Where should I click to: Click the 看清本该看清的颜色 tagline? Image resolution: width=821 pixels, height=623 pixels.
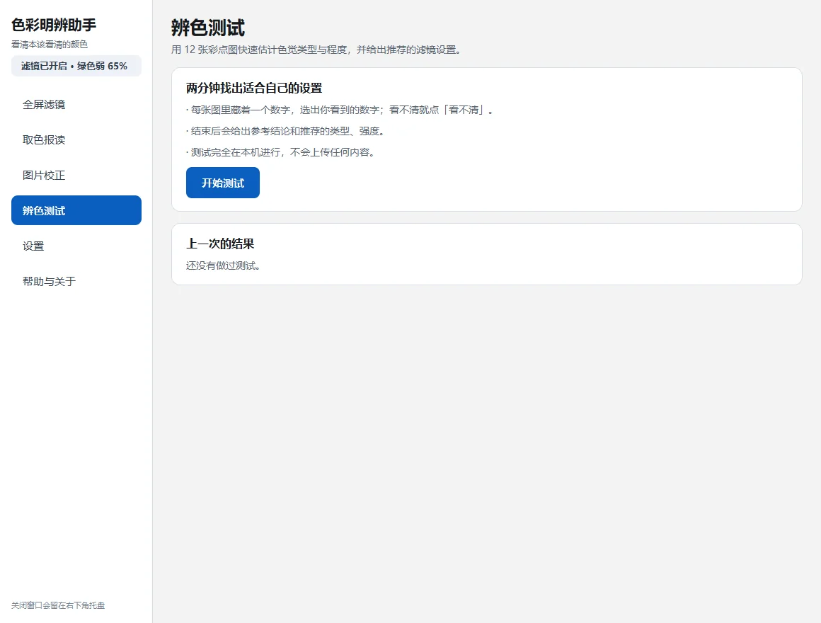point(50,45)
